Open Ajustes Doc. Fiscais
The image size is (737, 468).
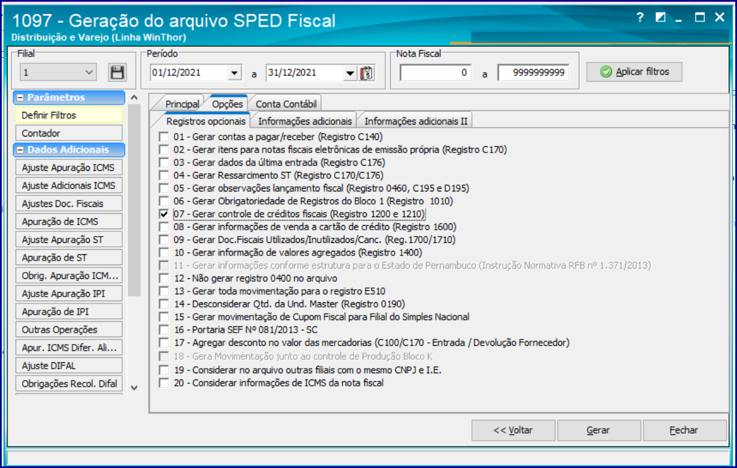(69, 203)
